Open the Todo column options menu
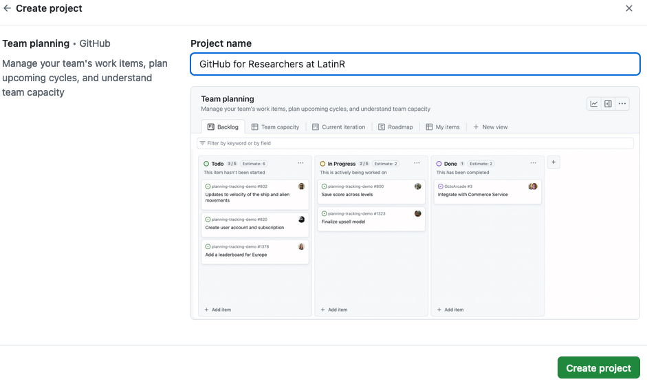The image size is (647, 384). pyautogui.click(x=300, y=164)
